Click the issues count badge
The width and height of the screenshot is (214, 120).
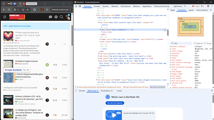click(203, 6)
